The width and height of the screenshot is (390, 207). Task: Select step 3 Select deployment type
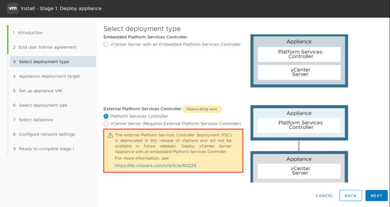(x=44, y=61)
